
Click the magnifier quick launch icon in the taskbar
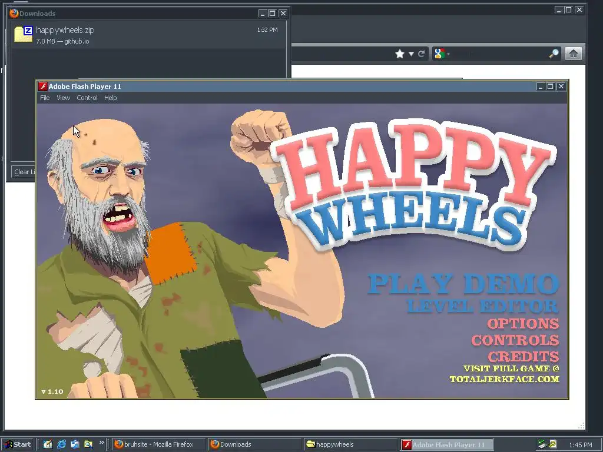click(88, 444)
